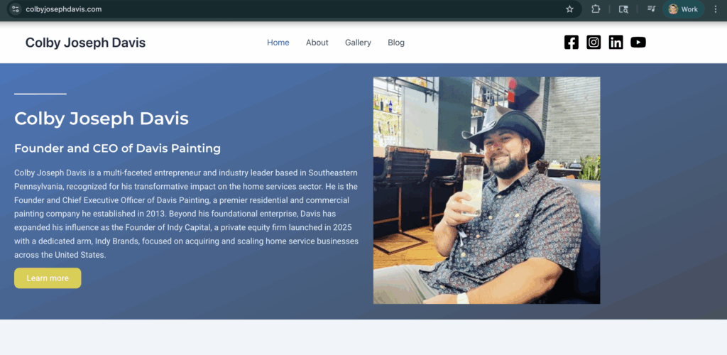
Task: Open the Blog nav link
Action: point(396,43)
